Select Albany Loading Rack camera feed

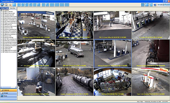(x=151, y=53)
